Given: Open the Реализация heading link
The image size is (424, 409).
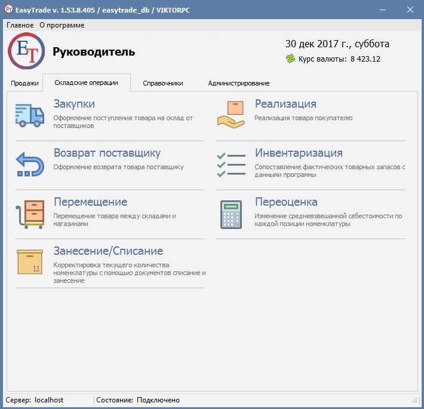Looking at the screenshot, I should [x=285, y=104].
